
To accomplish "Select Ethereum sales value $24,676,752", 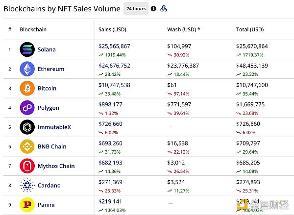I will click(x=114, y=66).
